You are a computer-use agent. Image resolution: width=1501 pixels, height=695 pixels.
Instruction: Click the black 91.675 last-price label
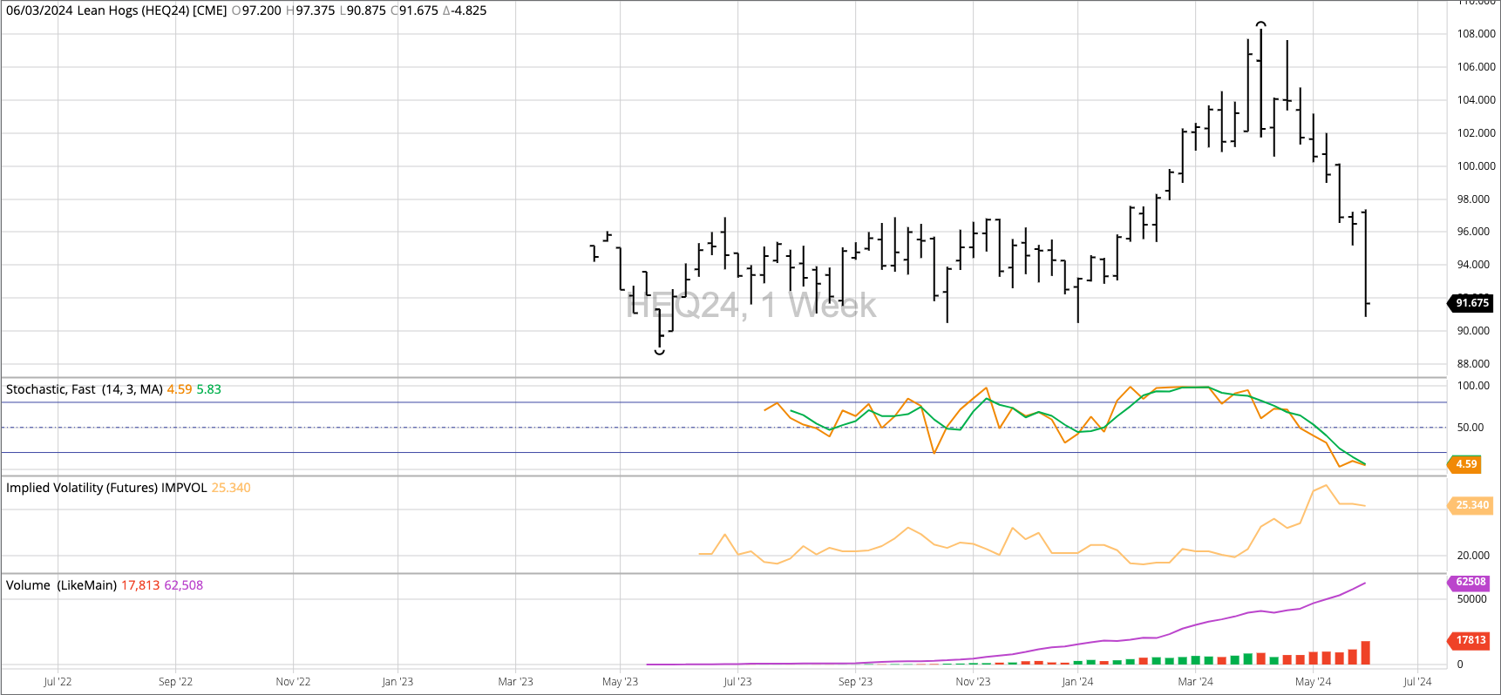pos(1470,303)
